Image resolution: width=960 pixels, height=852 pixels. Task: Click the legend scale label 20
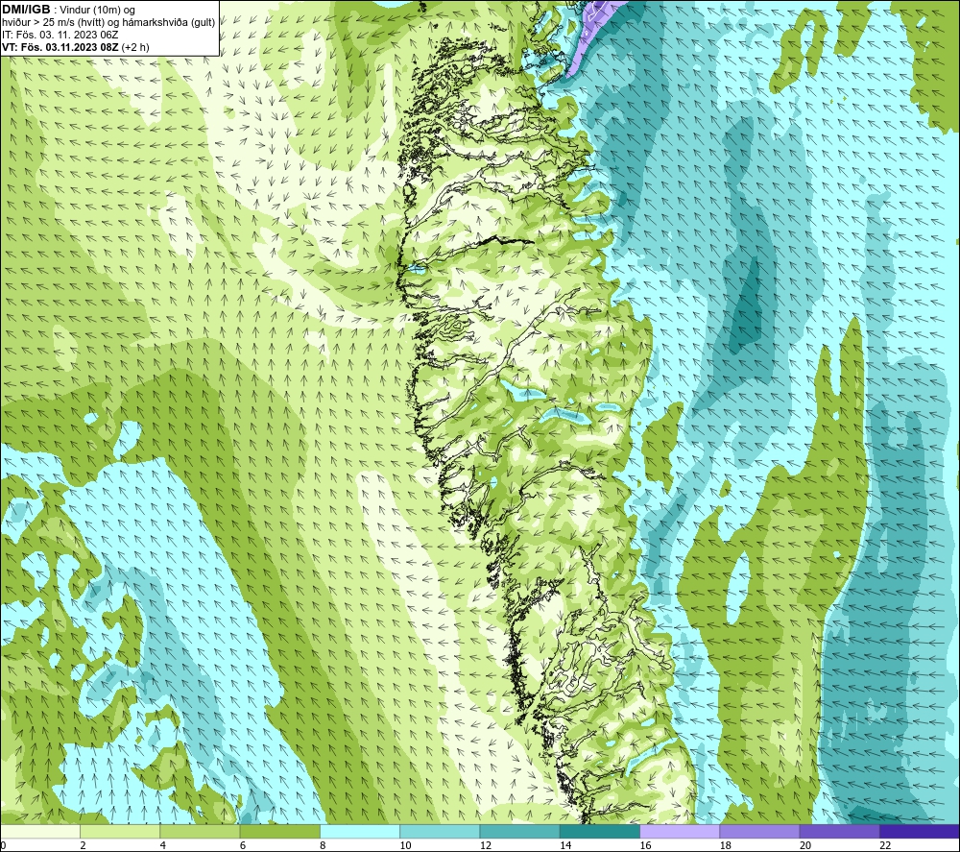[x=805, y=845]
